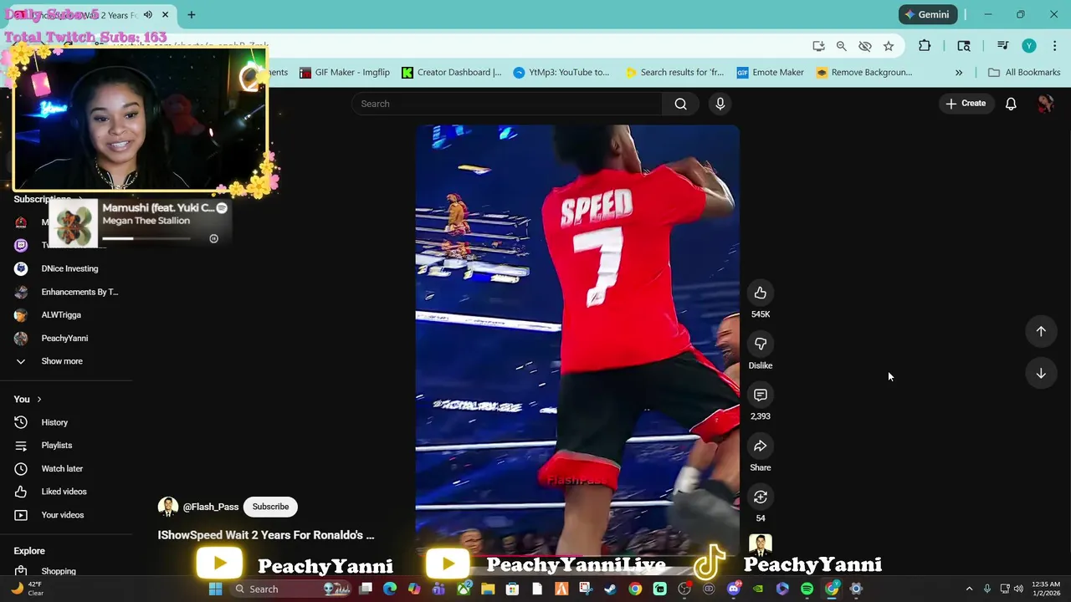Open Discord from the taskbar
The image size is (1071, 602).
coord(734,589)
